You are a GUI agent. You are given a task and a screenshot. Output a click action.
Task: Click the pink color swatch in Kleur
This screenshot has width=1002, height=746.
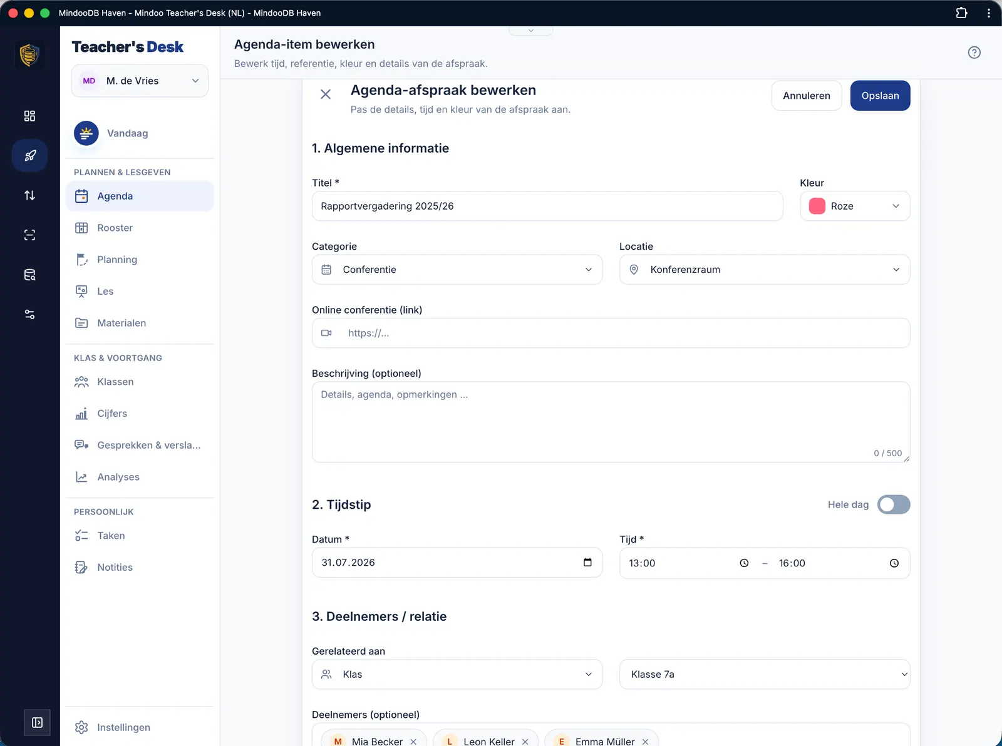point(817,206)
